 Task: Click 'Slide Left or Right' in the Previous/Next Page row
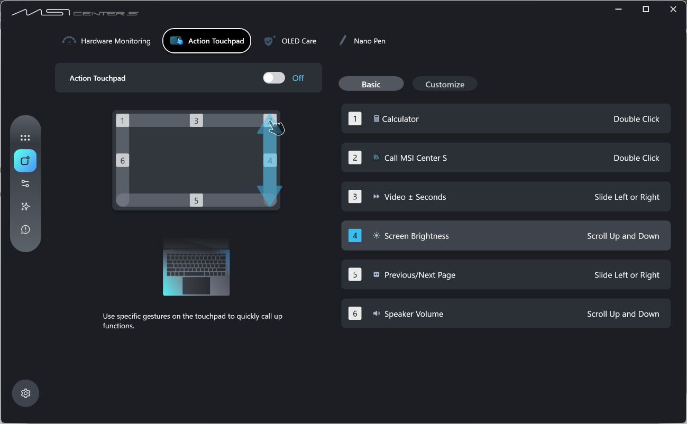pyautogui.click(x=627, y=275)
